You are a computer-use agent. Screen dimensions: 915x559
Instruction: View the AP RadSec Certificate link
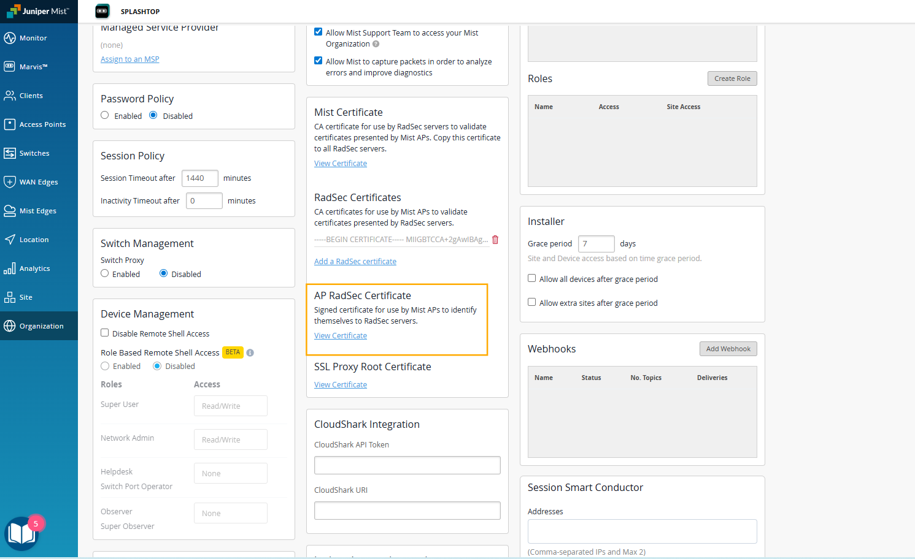tap(341, 336)
